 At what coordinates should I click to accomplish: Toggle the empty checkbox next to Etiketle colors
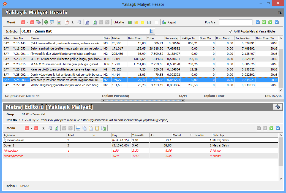[x=157, y=22]
